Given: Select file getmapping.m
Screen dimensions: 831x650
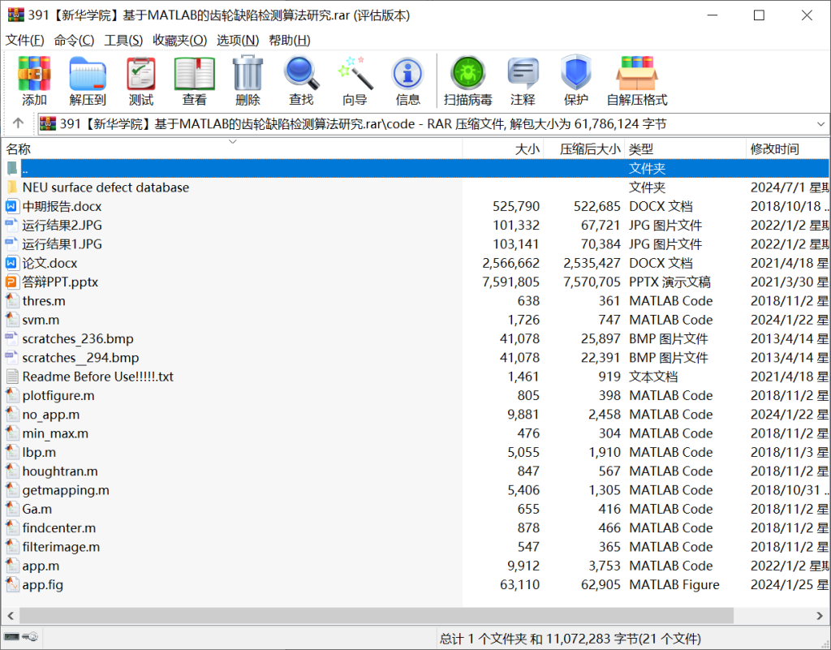Looking at the screenshot, I should point(66,490).
